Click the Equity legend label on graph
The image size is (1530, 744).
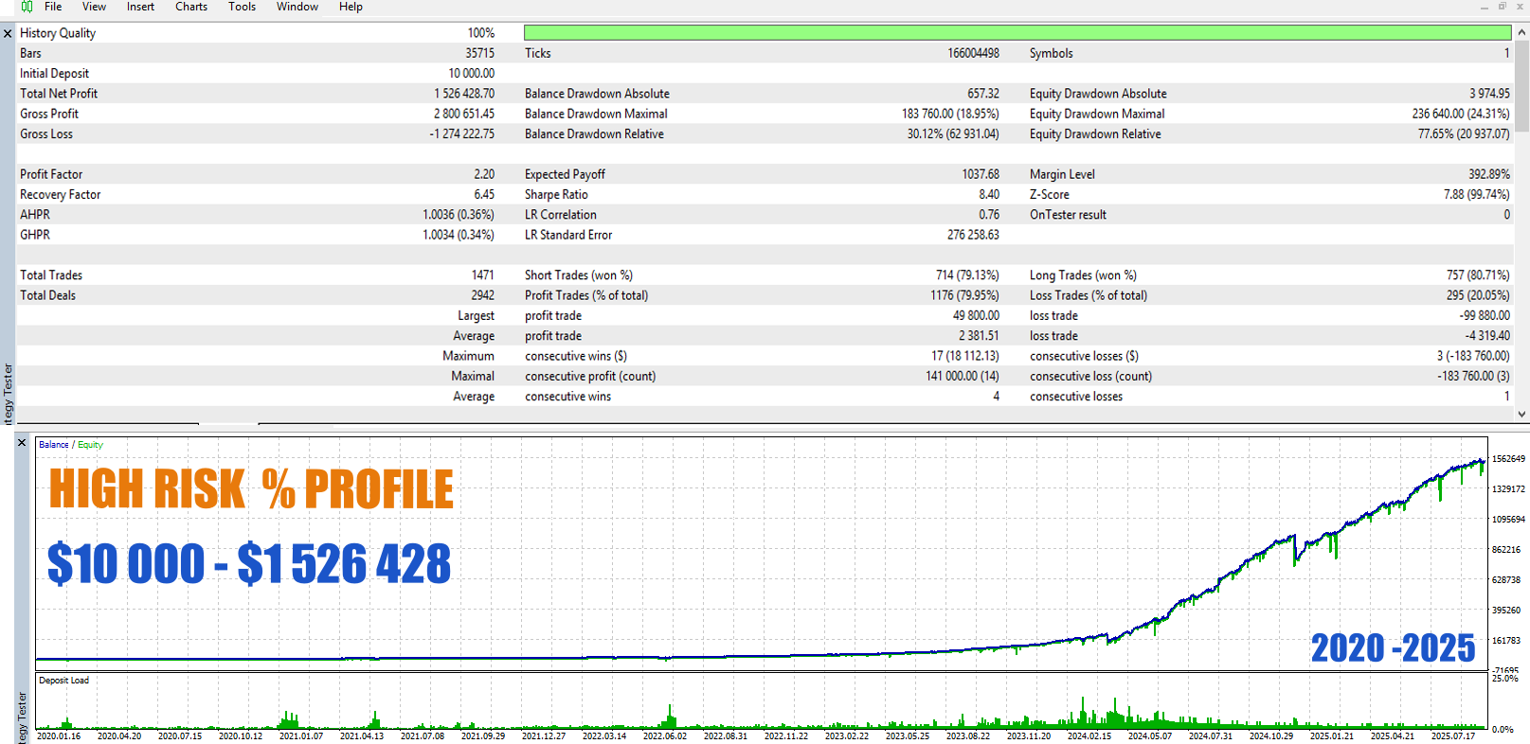pyautogui.click(x=90, y=445)
